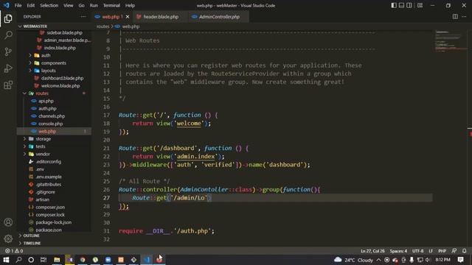Open the Run and Debug view
Viewport: 472px width, 265px height.
tap(8, 68)
